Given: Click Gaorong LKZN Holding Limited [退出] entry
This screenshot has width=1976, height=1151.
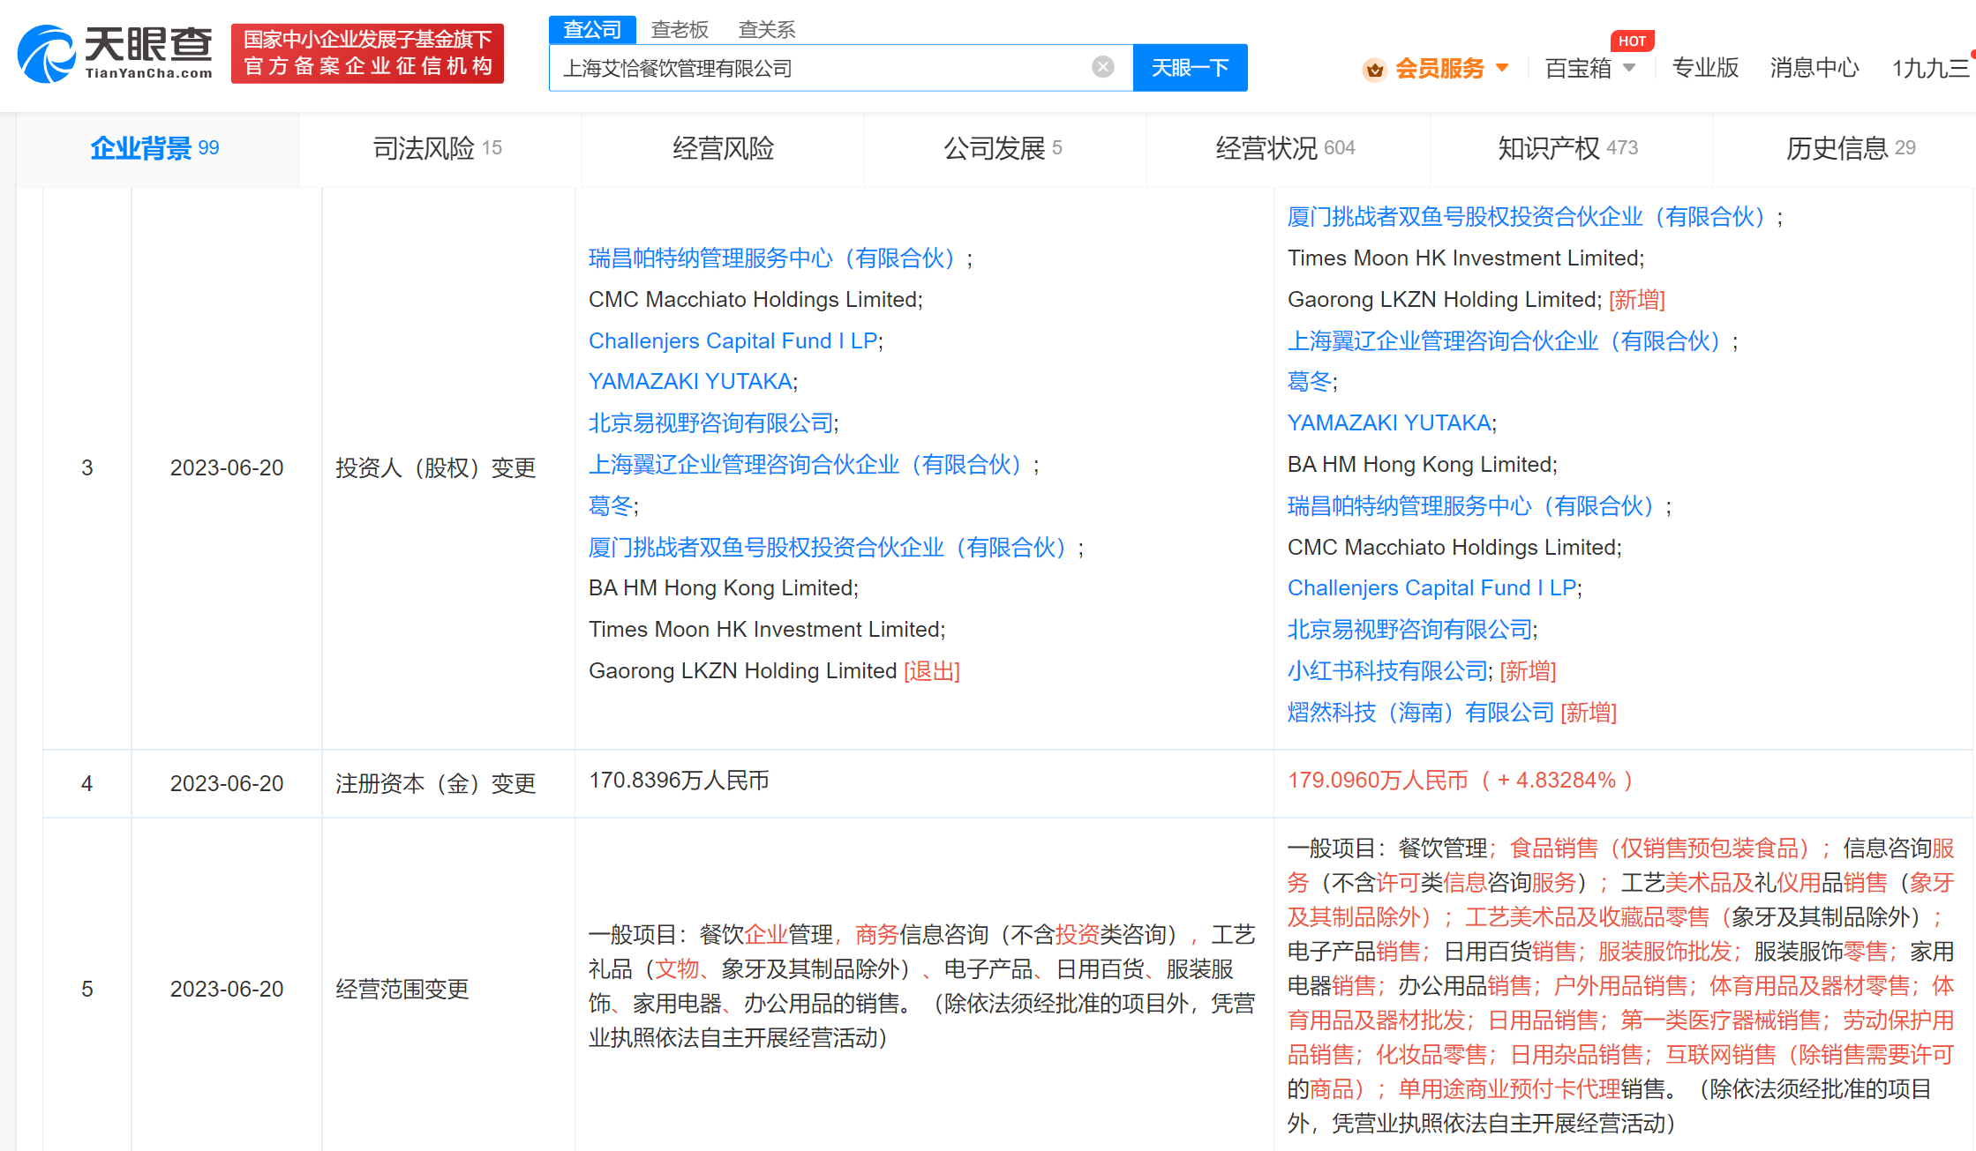Looking at the screenshot, I should 774,671.
